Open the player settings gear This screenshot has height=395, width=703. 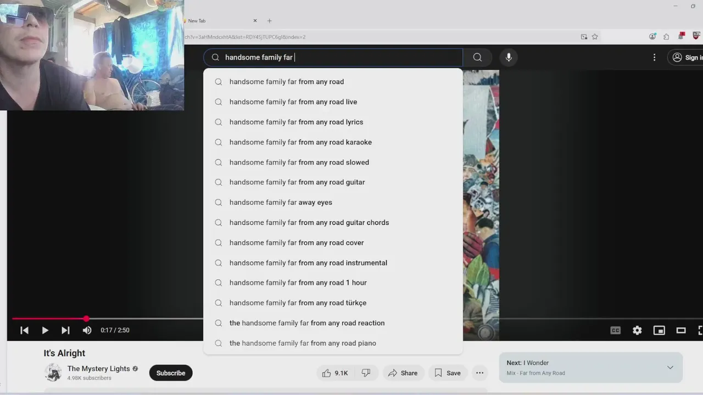pyautogui.click(x=637, y=330)
